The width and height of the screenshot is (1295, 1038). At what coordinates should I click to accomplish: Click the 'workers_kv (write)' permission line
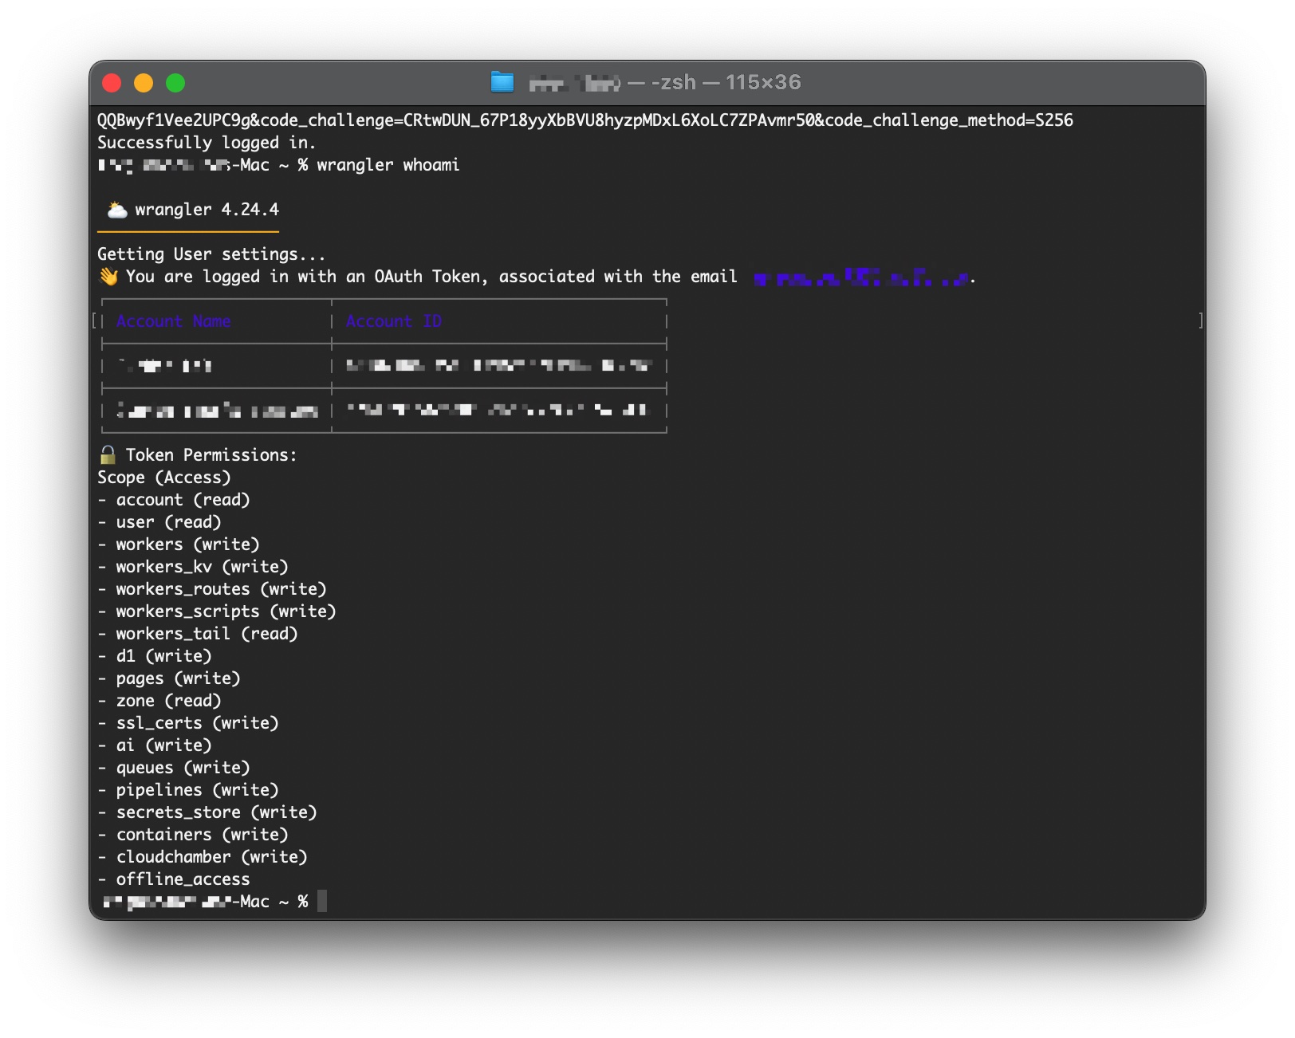202,567
